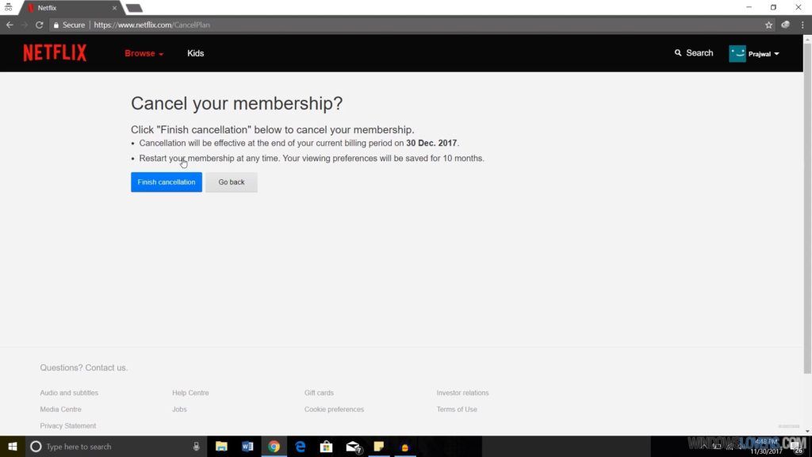
Task: Open the Windows Start menu
Action: [x=13, y=447]
